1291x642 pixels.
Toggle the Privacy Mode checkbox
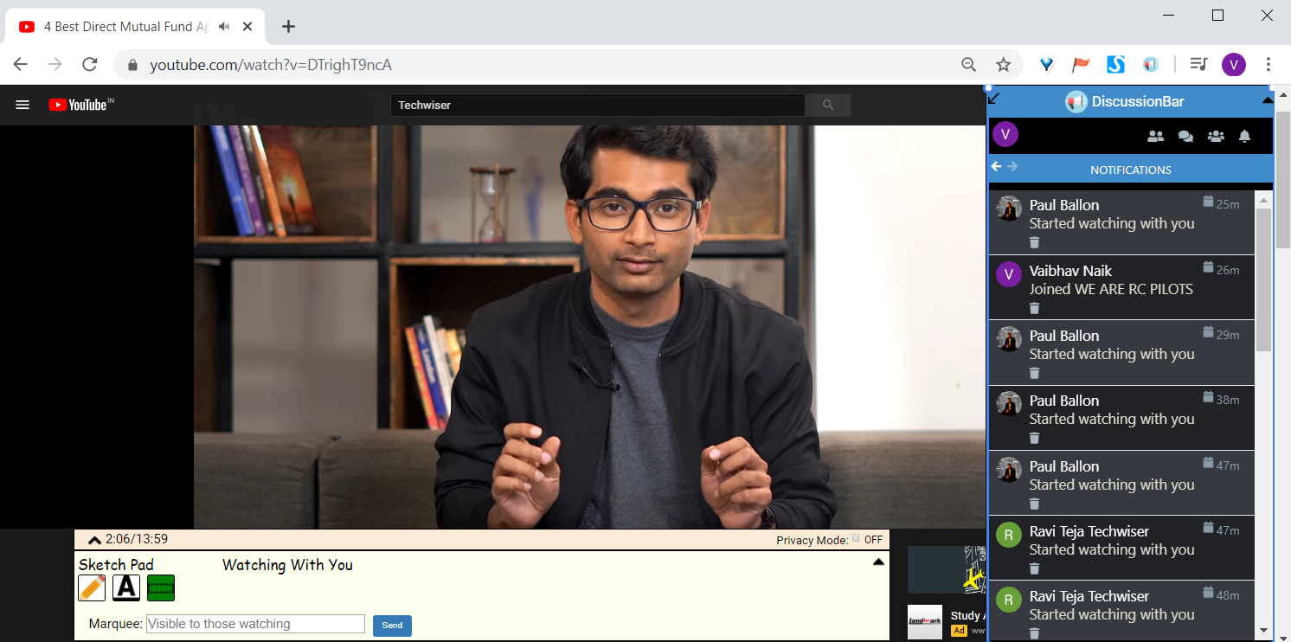coord(856,538)
